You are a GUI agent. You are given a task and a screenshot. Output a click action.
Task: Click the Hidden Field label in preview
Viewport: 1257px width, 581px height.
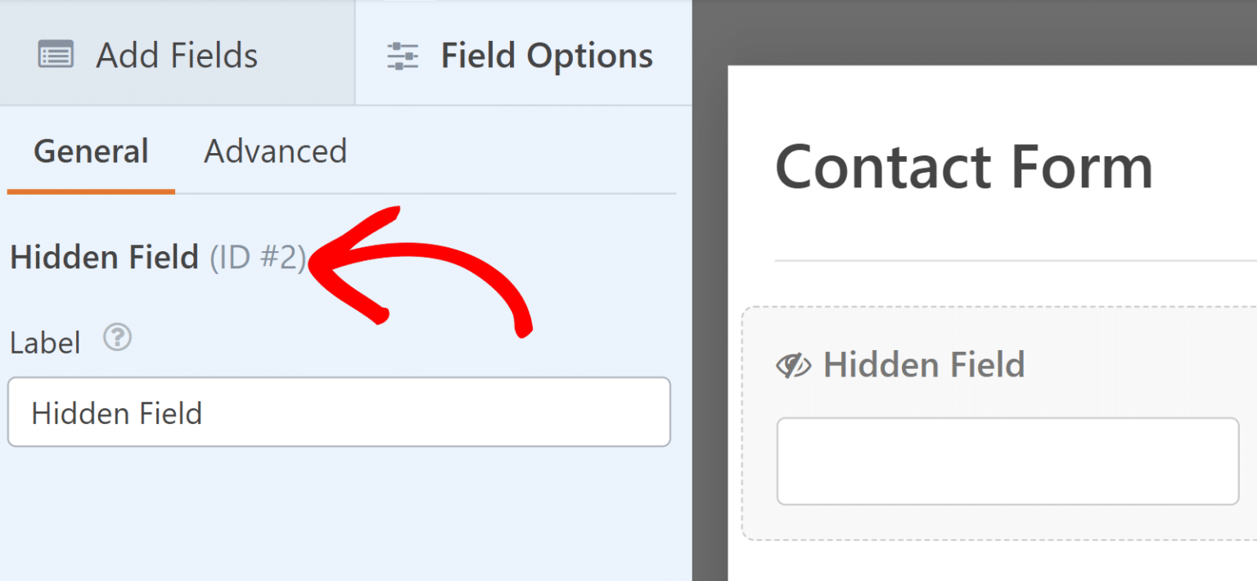click(x=925, y=363)
